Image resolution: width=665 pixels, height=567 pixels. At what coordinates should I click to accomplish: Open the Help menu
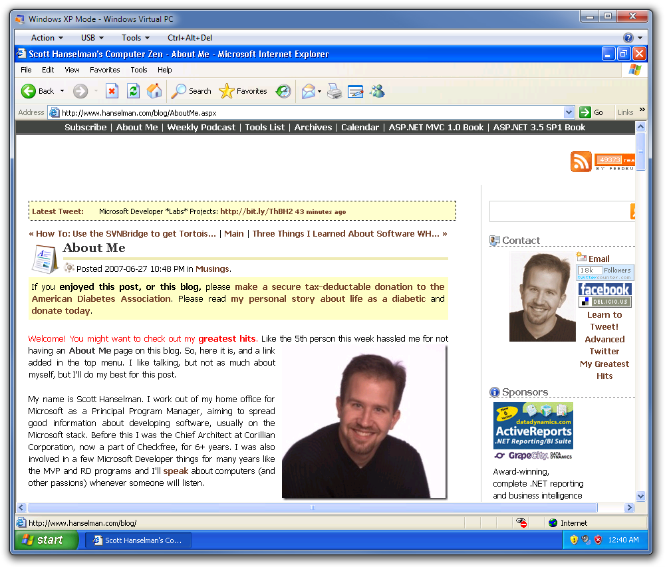tap(164, 70)
